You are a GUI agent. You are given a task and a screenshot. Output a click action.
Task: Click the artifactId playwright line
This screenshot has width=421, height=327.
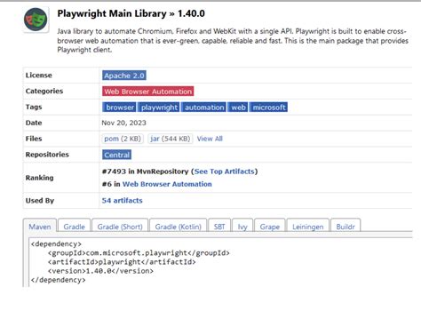(x=122, y=262)
